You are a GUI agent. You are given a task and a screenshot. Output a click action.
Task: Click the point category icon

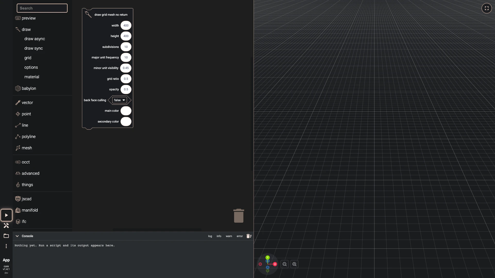[x=18, y=114]
